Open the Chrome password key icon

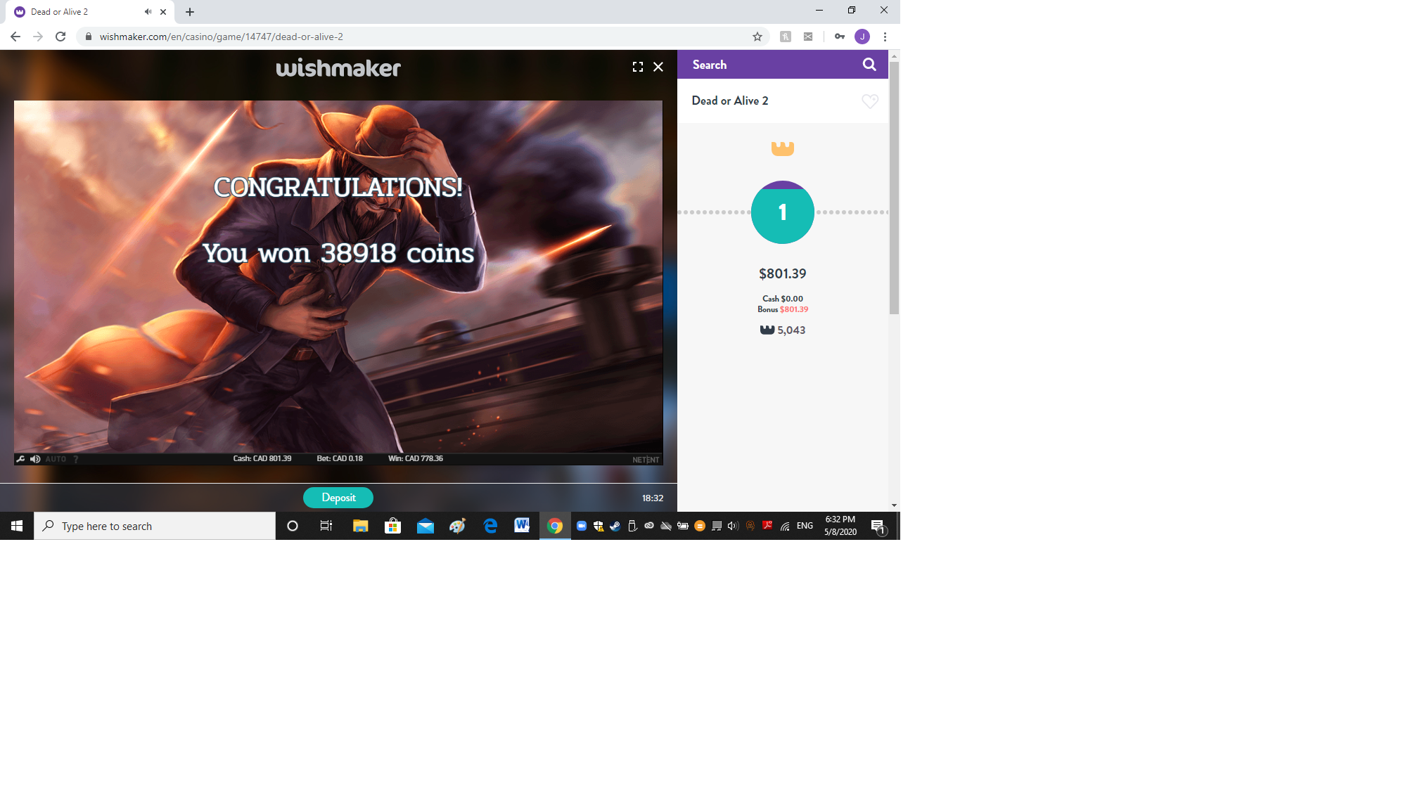[x=840, y=37]
